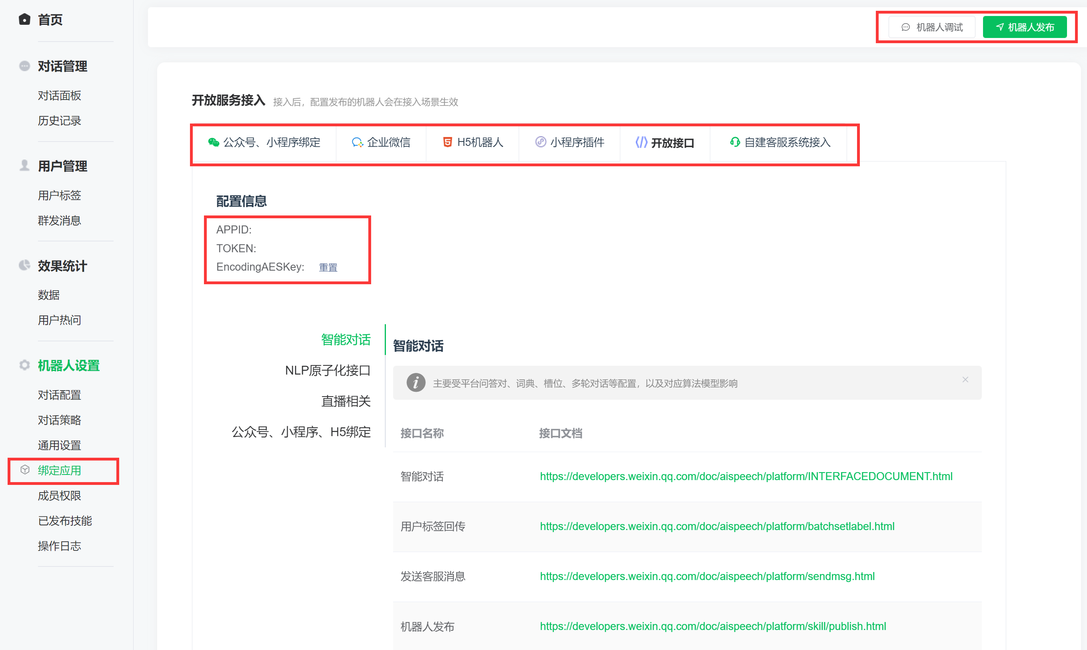Close the info notice with X
Image resolution: width=1087 pixels, height=650 pixels.
tap(965, 380)
